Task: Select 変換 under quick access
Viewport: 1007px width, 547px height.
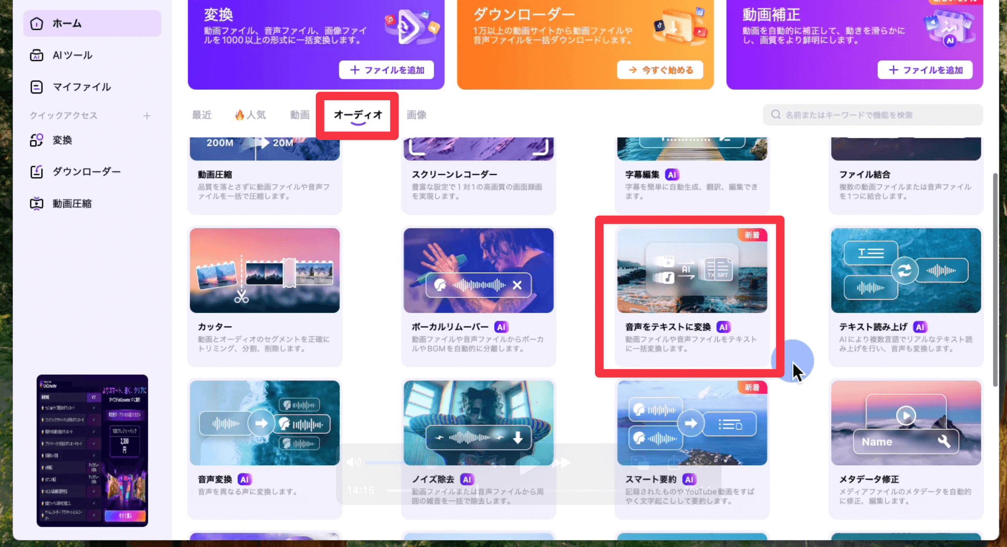Action: (x=62, y=140)
